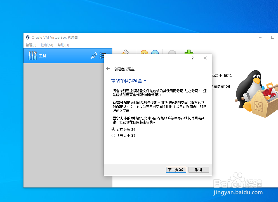Screen dimensions: 278x202
Task: Click the 取消 button
Action: 199,170
